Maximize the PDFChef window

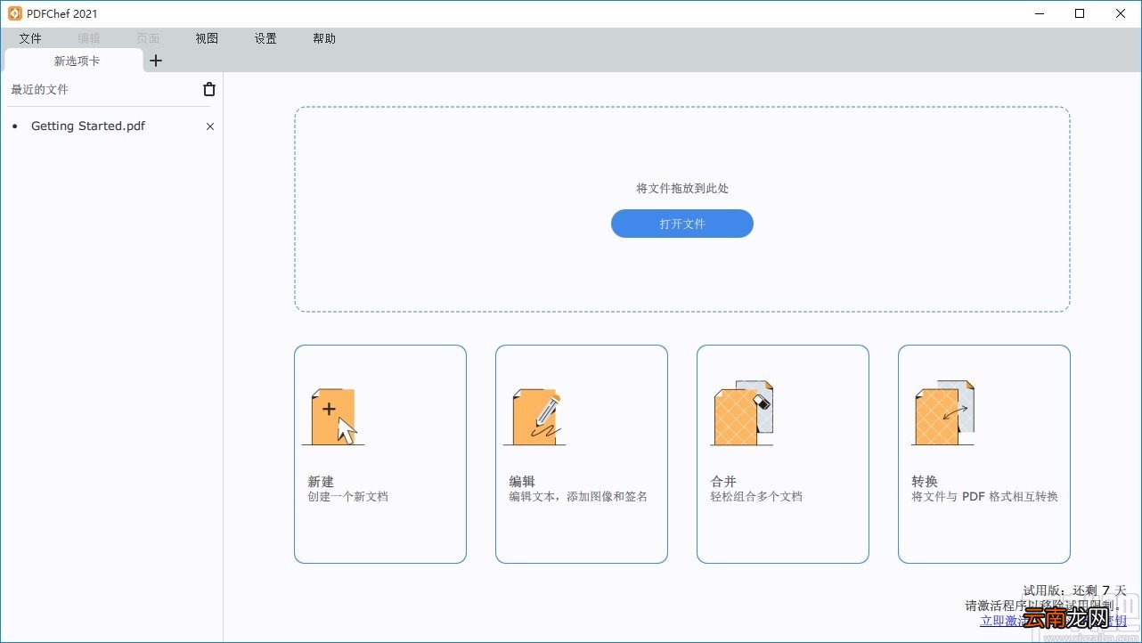click(1080, 13)
